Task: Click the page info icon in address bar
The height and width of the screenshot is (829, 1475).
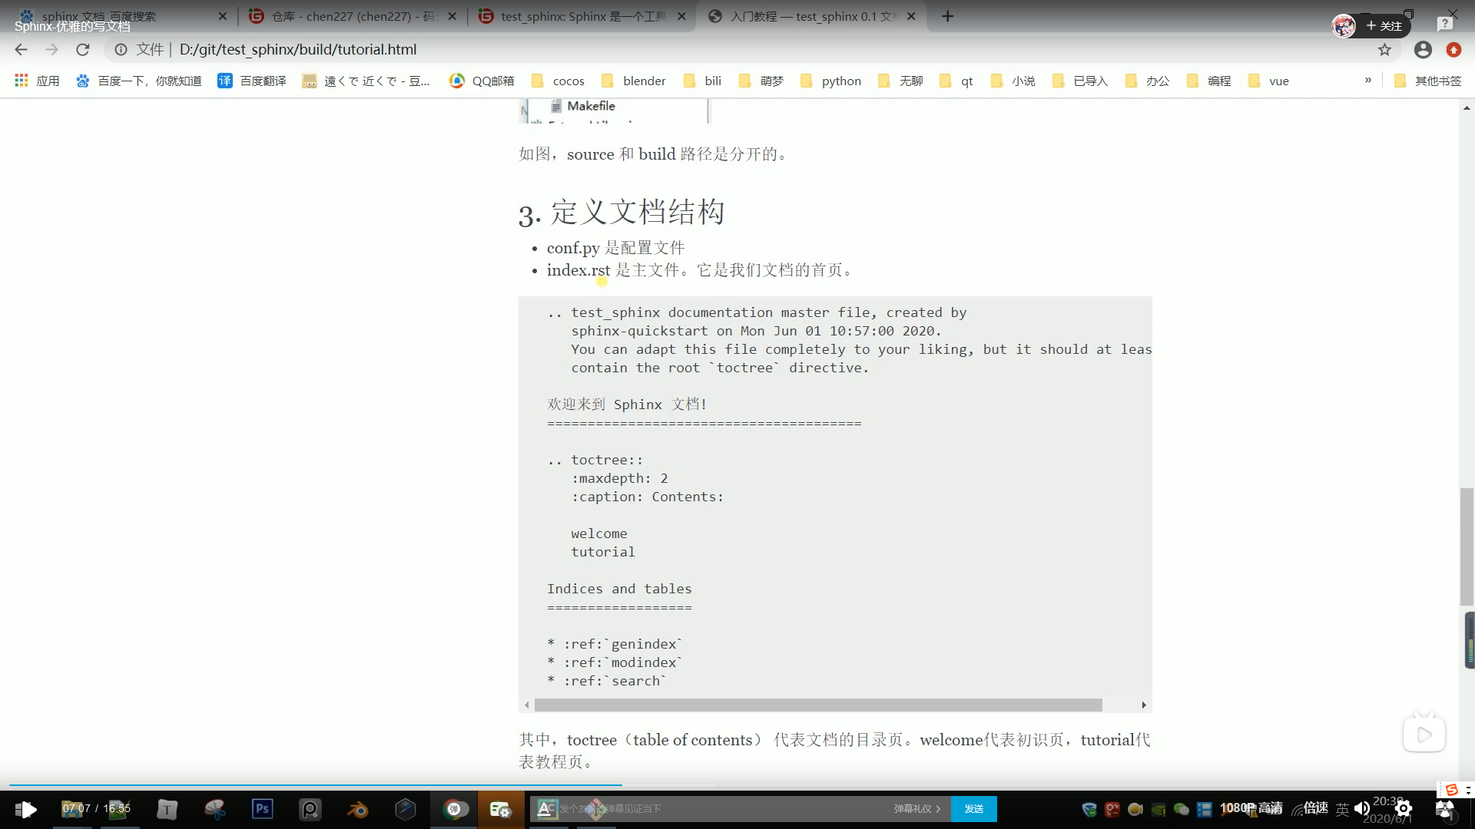Action: pos(121,50)
